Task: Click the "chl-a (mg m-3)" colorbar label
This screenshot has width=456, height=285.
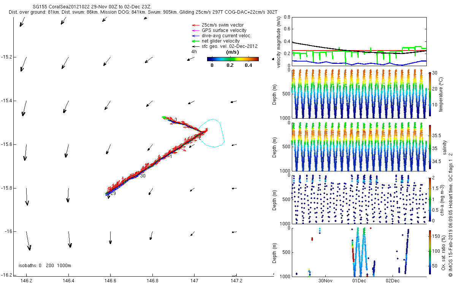Action: tap(442, 200)
